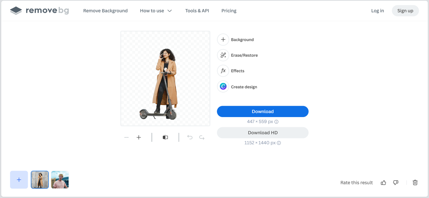This screenshot has width=429, height=198.
Task: Rate result with thumbs down
Action: click(396, 183)
